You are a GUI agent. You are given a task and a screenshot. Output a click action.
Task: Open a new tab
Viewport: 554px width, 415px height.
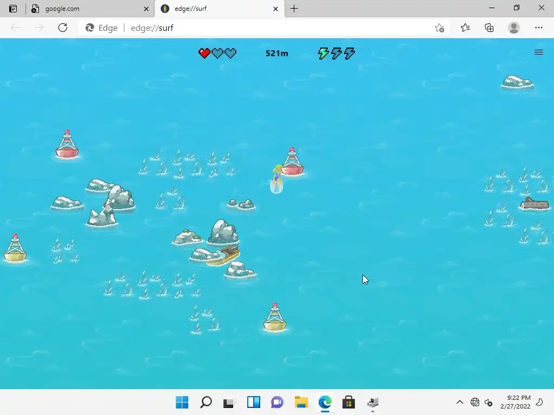(x=294, y=9)
